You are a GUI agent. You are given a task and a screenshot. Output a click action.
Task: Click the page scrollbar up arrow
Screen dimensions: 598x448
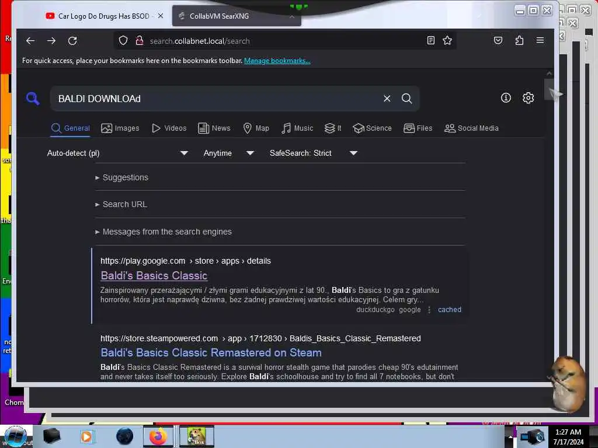click(549, 73)
